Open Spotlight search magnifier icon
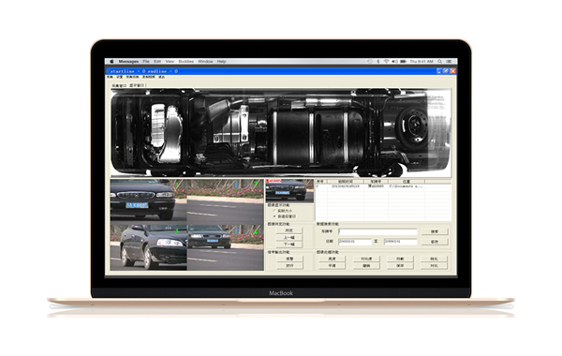Image resolution: width=562 pixels, height=356 pixels. [x=440, y=62]
